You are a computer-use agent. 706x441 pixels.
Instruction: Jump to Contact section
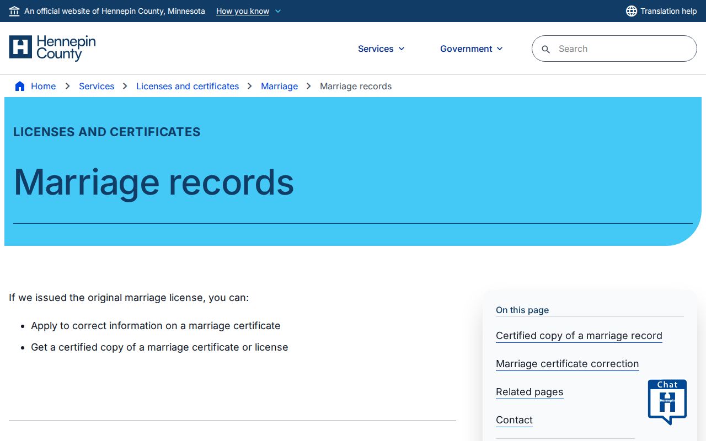click(514, 420)
